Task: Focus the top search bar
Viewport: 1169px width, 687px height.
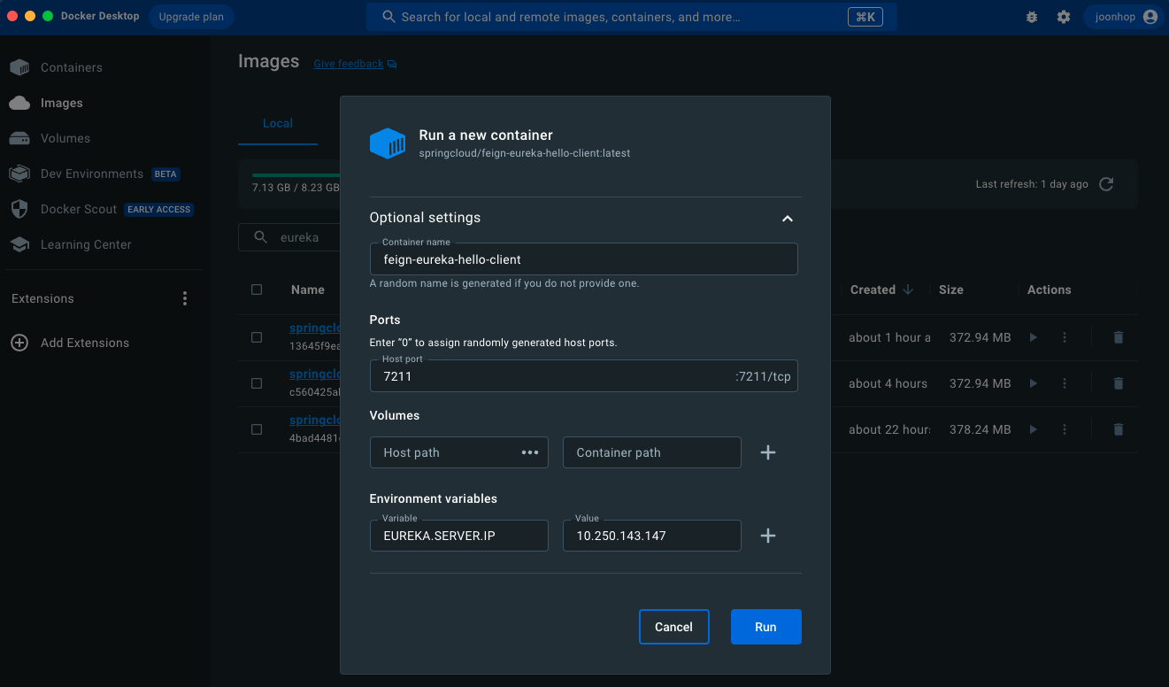Action: (632, 17)
